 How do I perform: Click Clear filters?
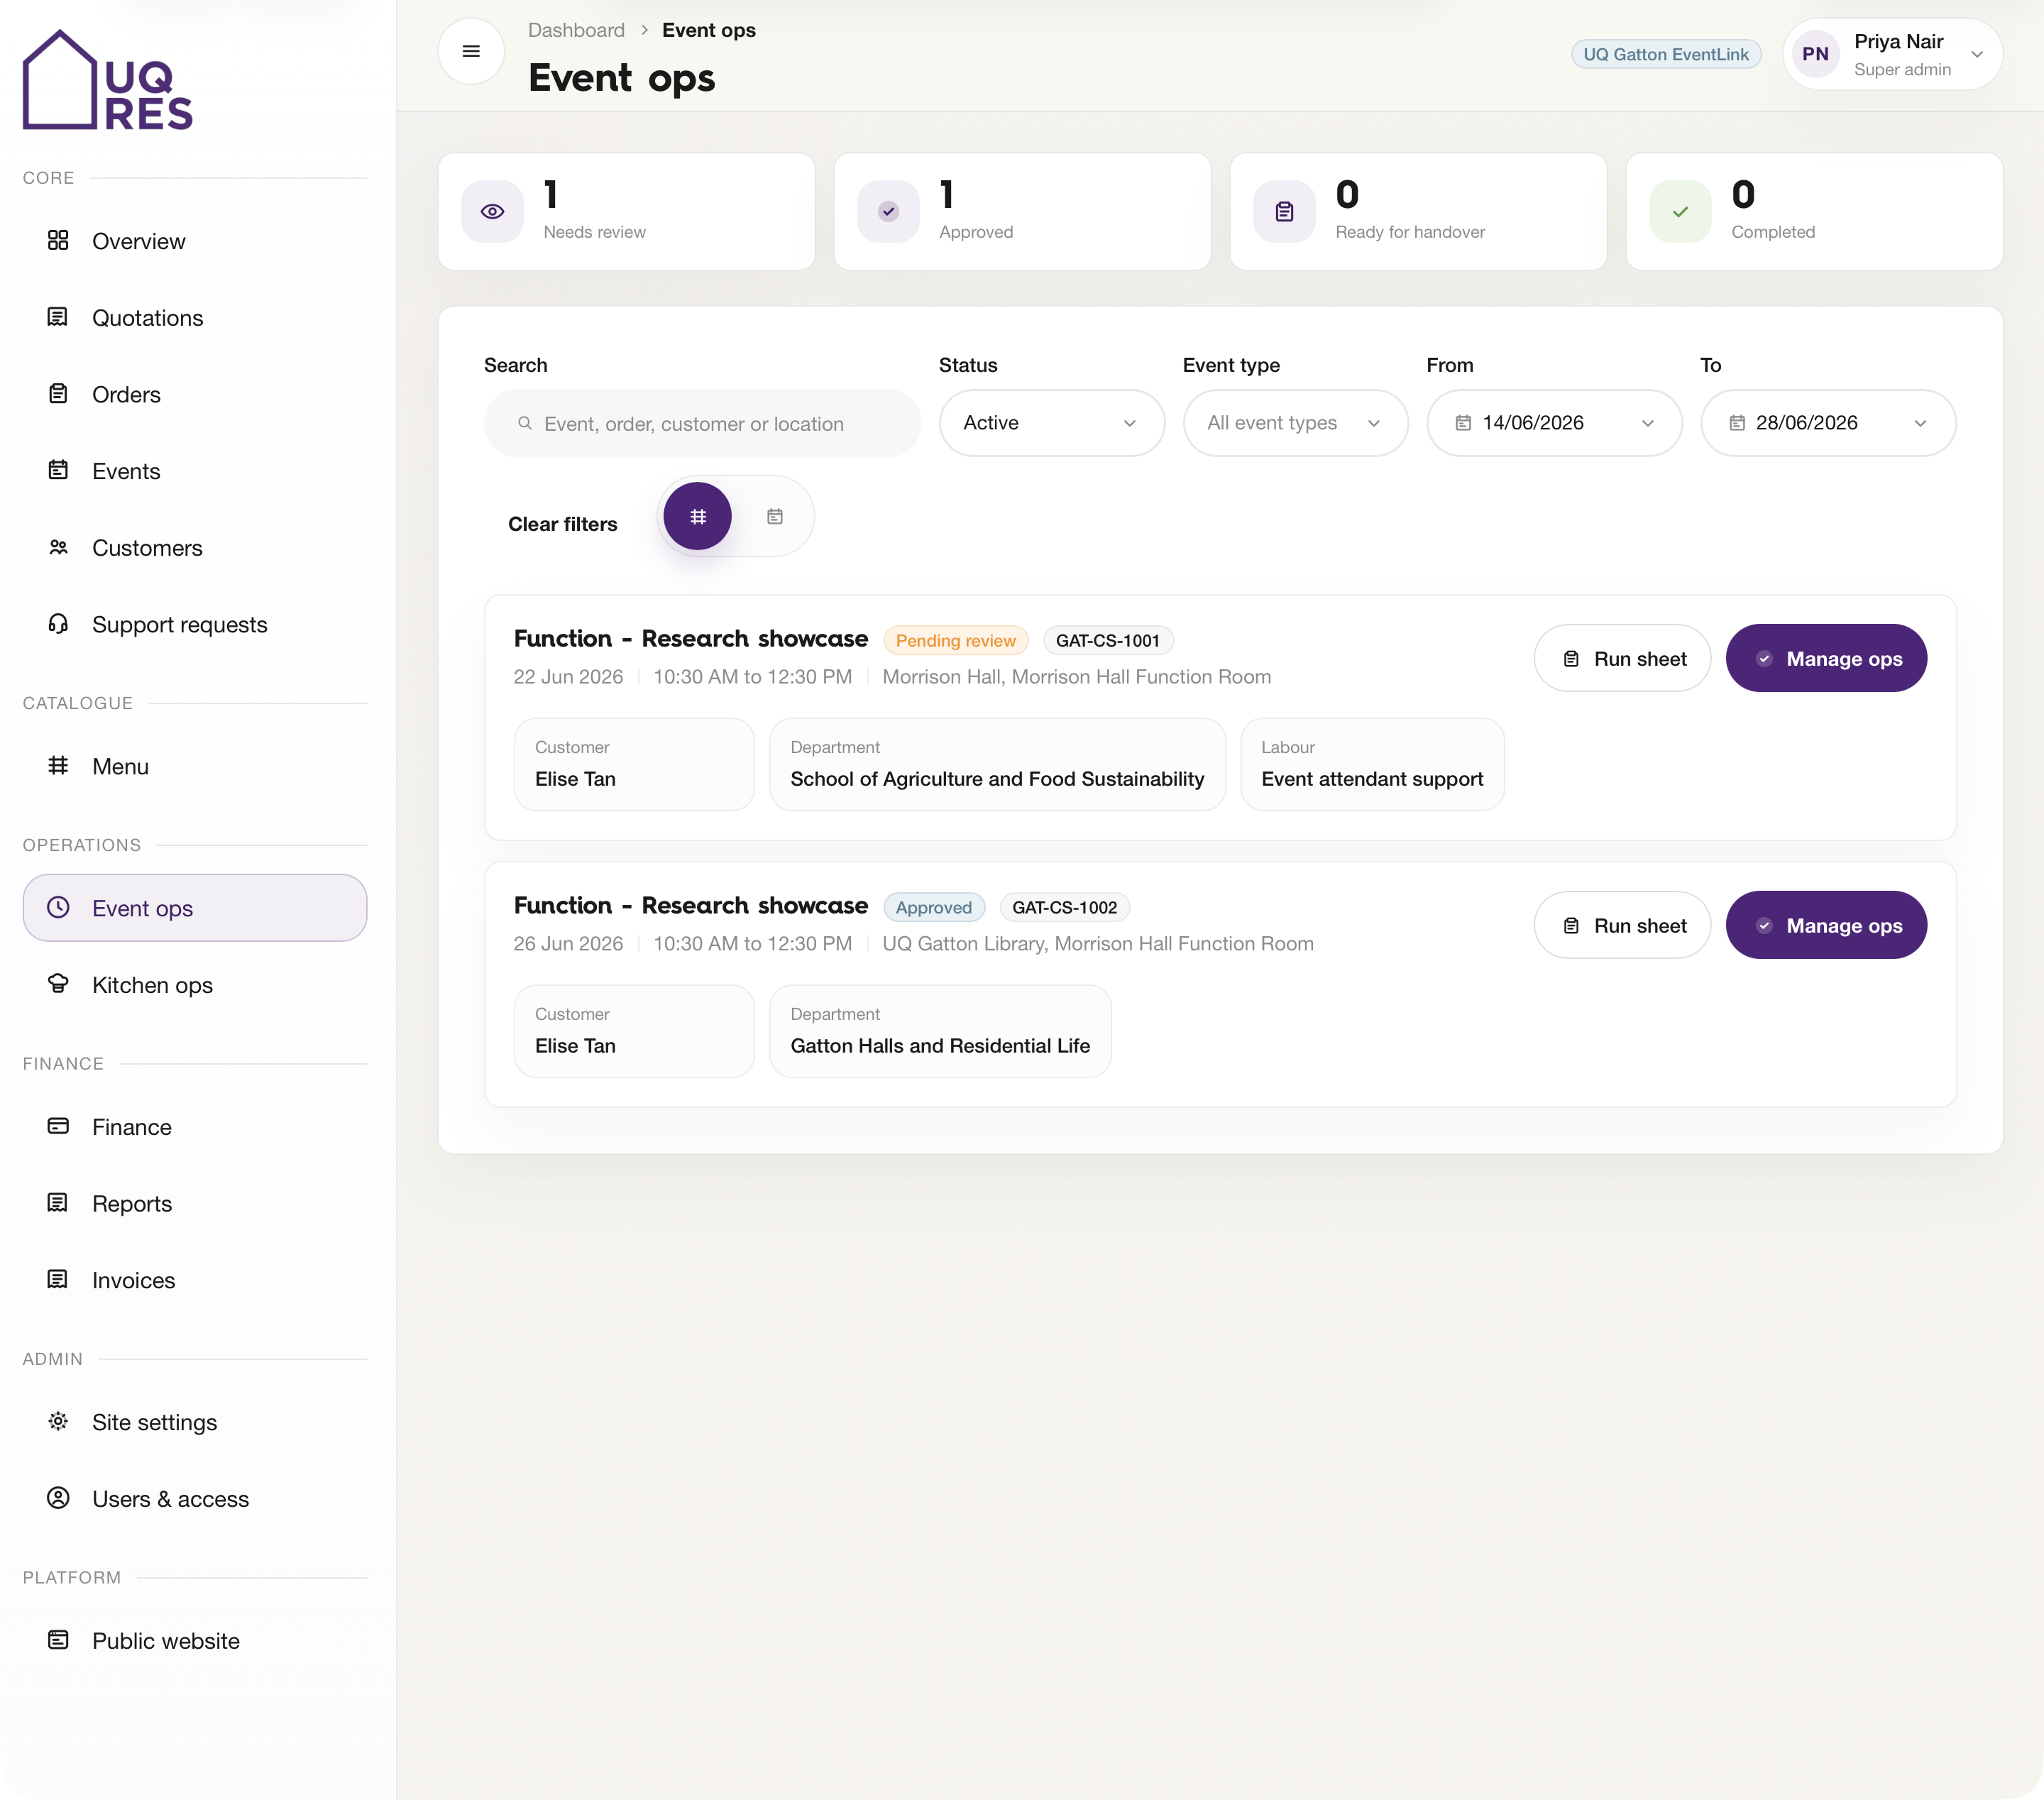click(563, 524)
